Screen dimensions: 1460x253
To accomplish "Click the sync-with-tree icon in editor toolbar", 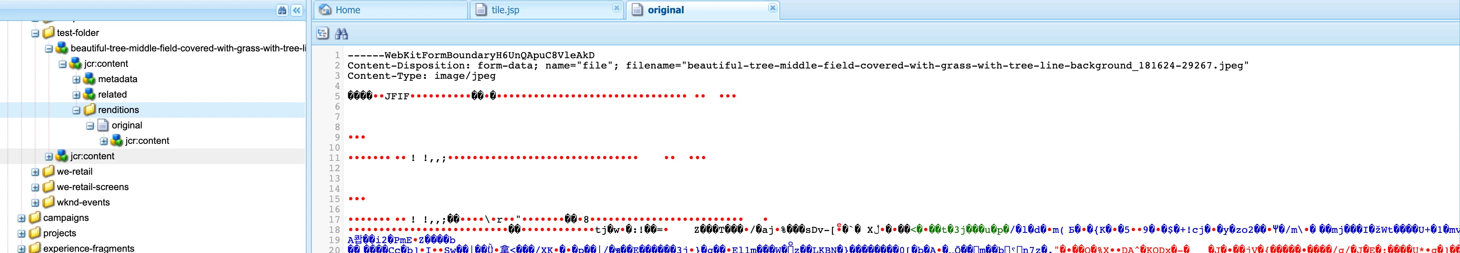I will 323,33.
